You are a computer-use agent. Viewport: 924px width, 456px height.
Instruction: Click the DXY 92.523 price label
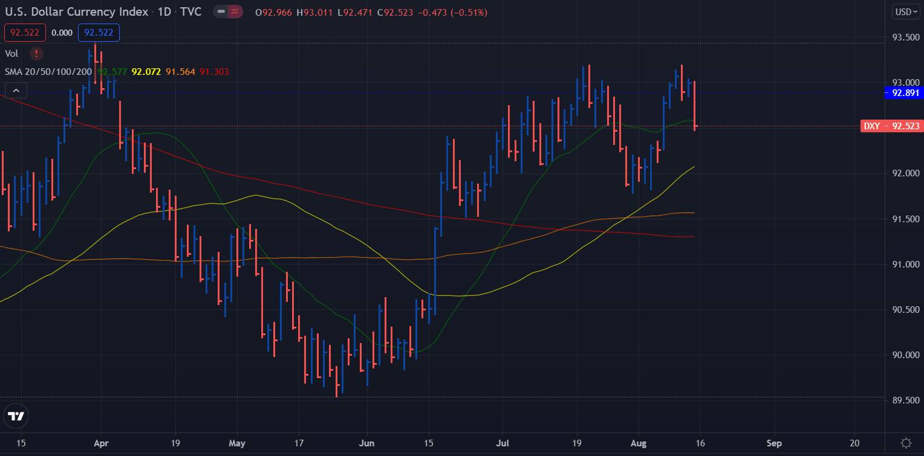pos(891,126)
